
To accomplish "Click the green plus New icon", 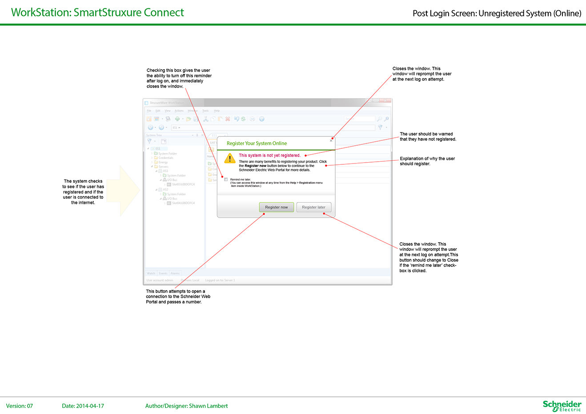I will [x=177, y=119].
